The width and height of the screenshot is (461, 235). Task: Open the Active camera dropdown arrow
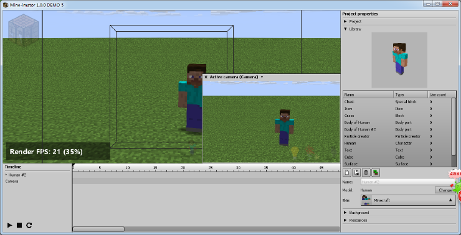(x=262, y=77)
